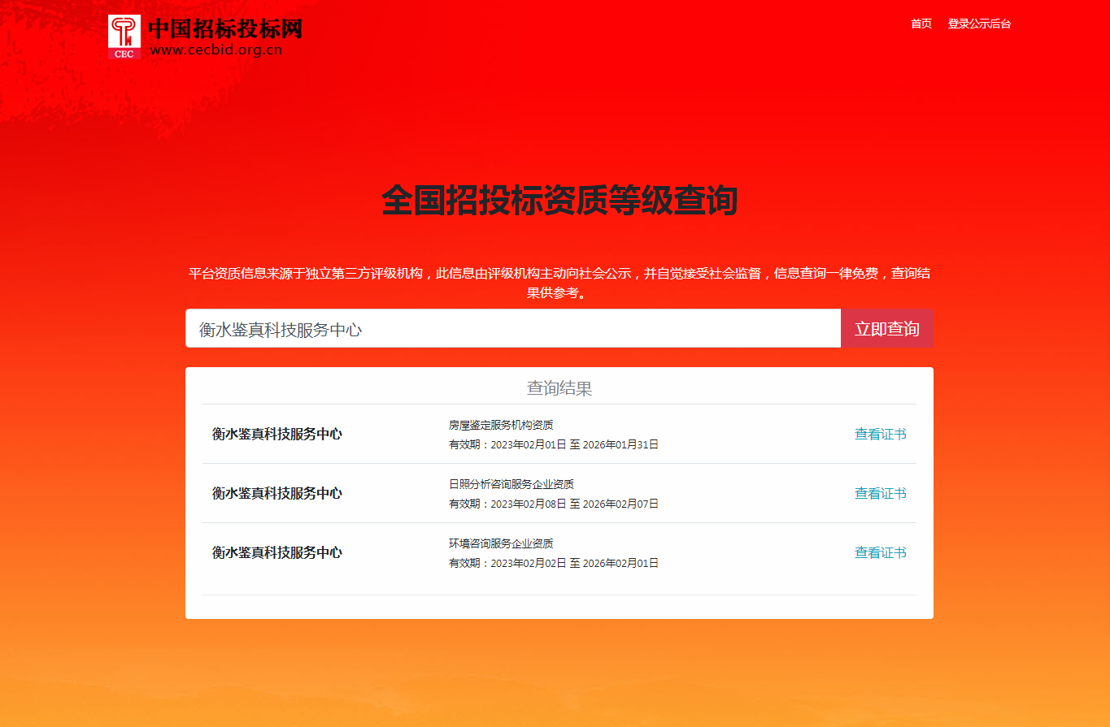Click the 环境咨询服务企业资质 qualification text
This screenshot has height=727, width=1110.
(501, 543)
